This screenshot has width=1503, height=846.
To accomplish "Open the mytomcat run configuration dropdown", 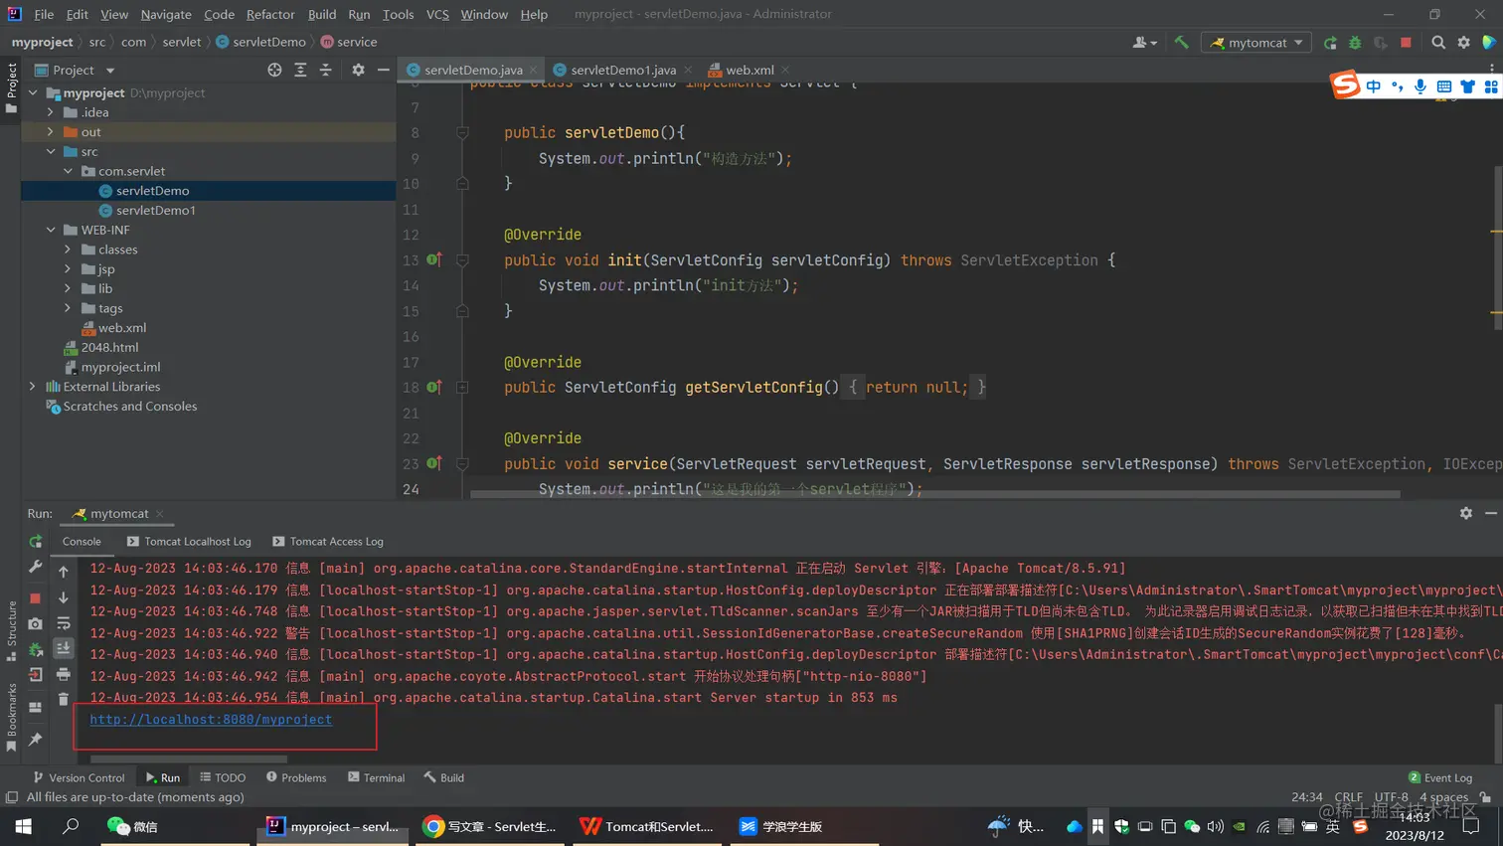I will [1256, 43].
